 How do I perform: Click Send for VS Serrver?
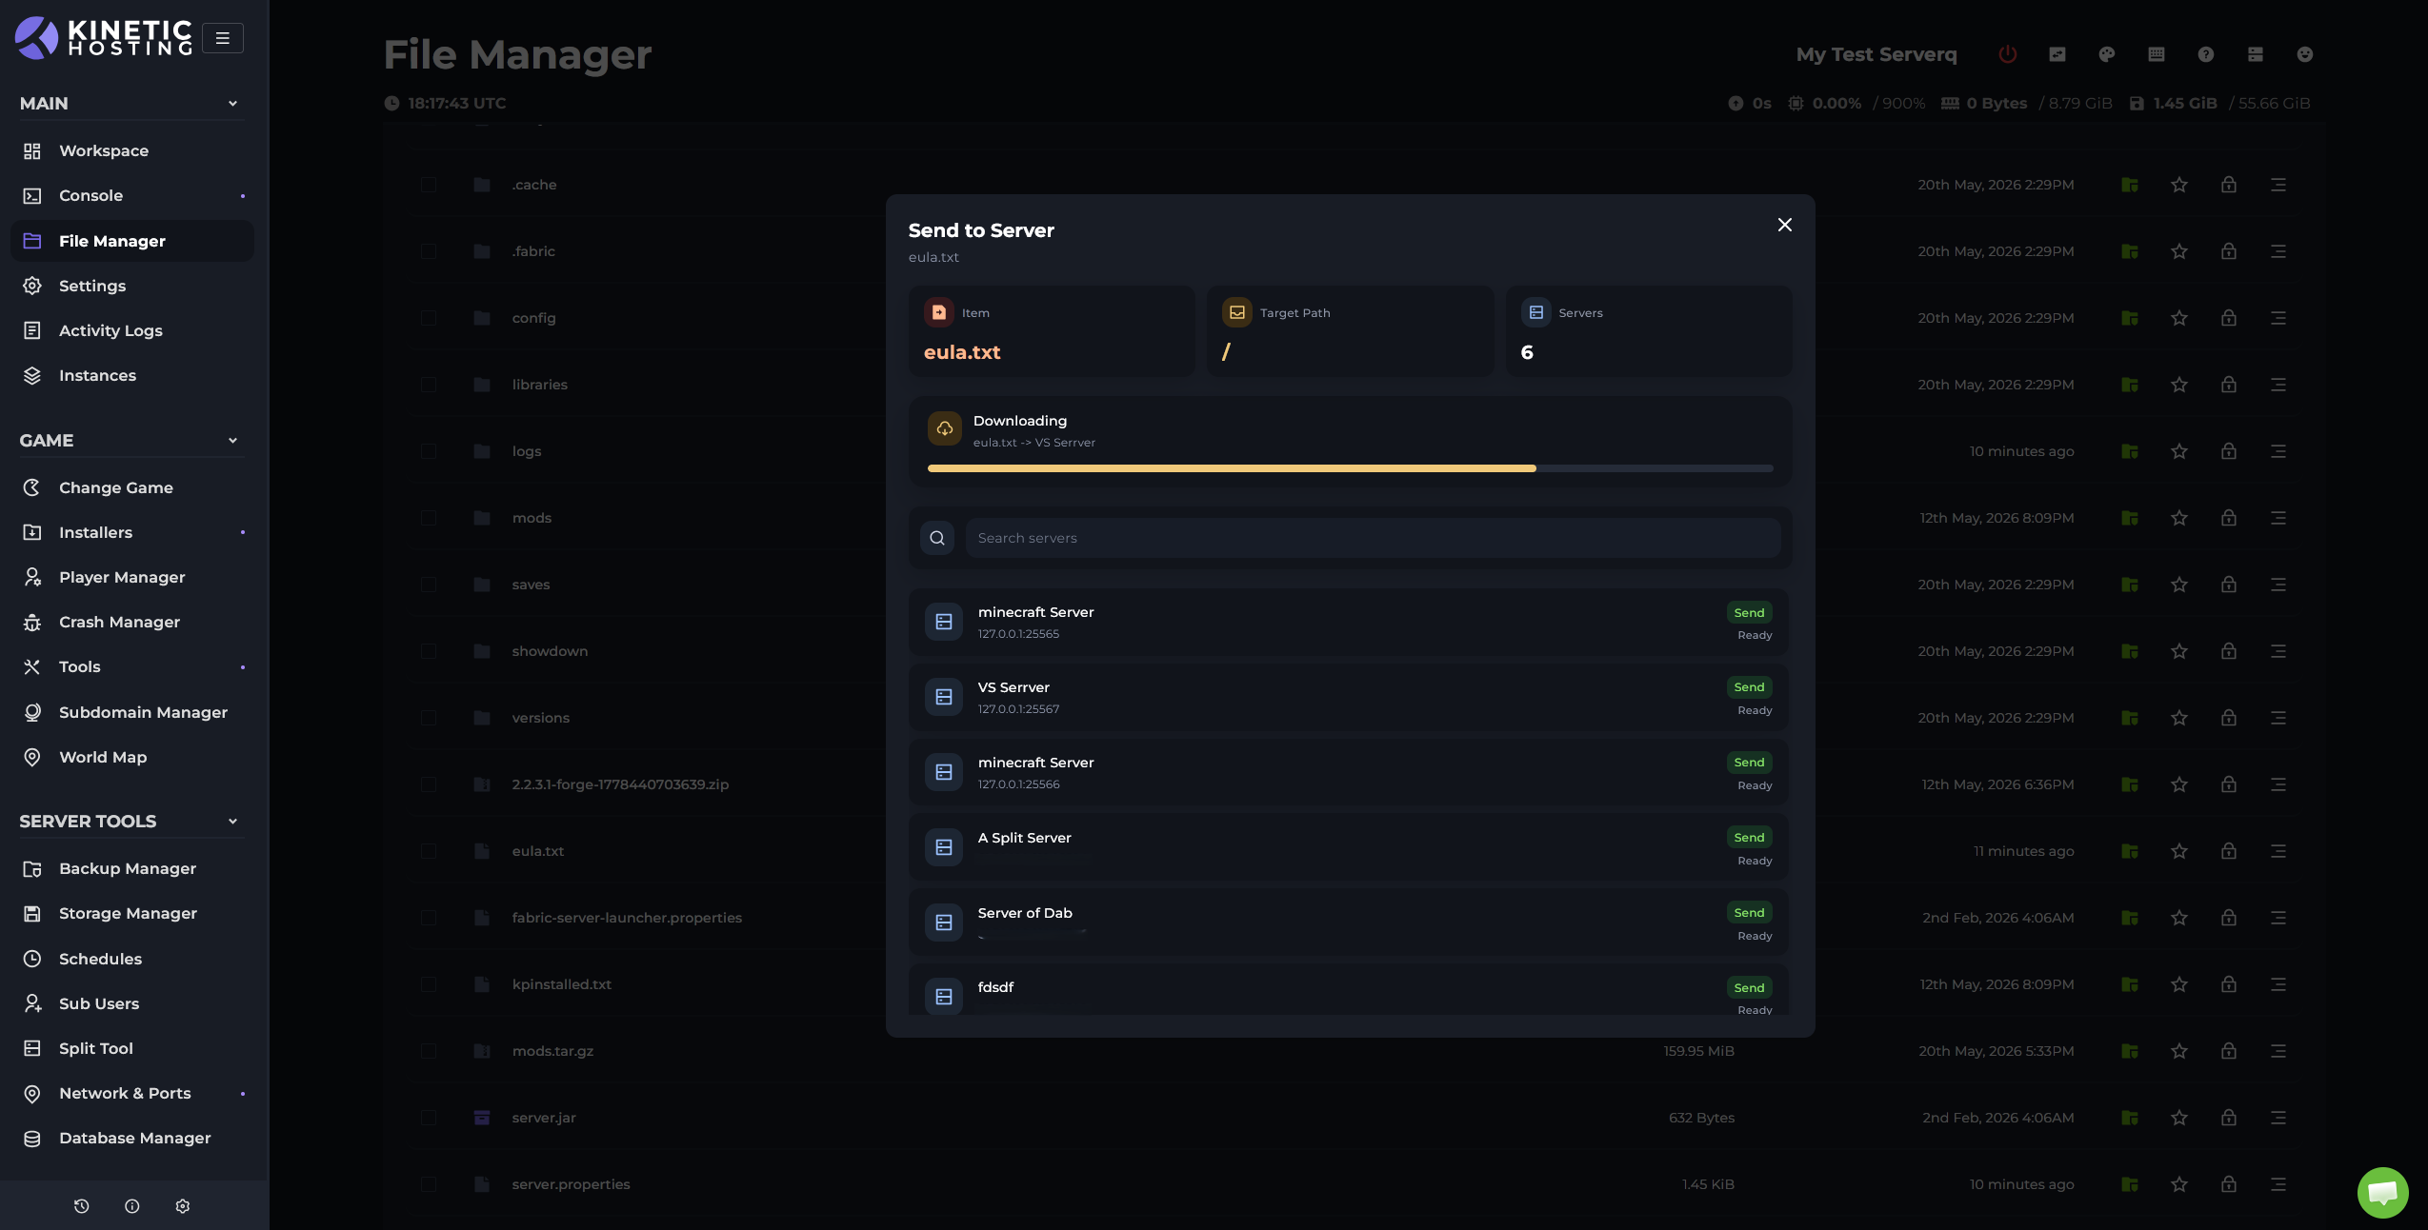point(1749,687)
